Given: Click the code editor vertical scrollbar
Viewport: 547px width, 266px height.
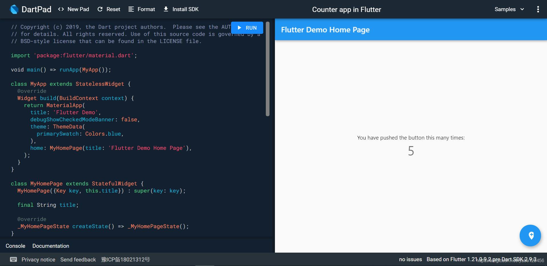Looking at the screenshot, I should (268, 69).
